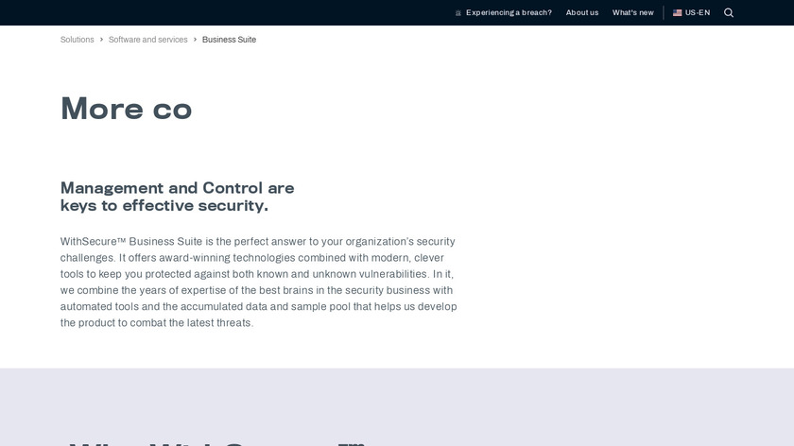Click 'keys to effective security.' heading line
Image resolution: width=794 pixels, height=446 pixels.
(164, 206)
